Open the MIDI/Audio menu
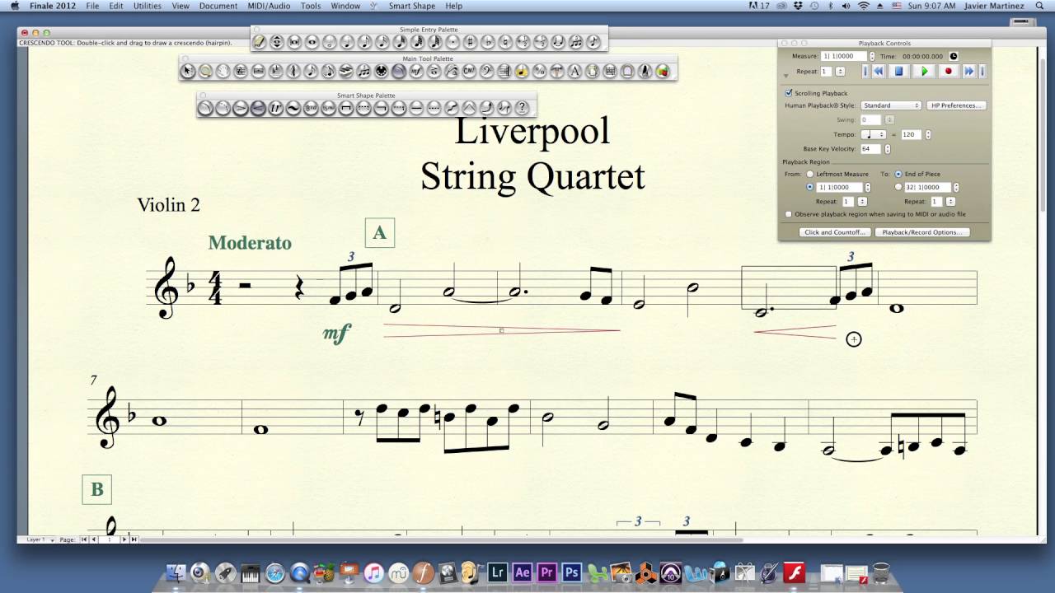The height and width of the screenshot is (593, 1055). [269, 6]
